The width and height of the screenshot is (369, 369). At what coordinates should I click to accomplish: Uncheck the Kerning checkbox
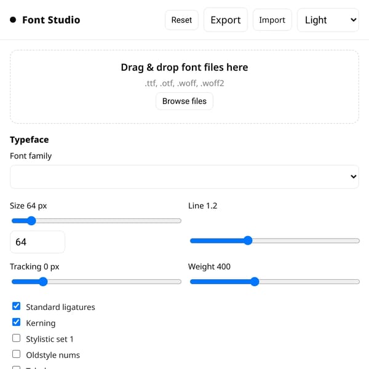pyautogui.click(x=16, y=322)
